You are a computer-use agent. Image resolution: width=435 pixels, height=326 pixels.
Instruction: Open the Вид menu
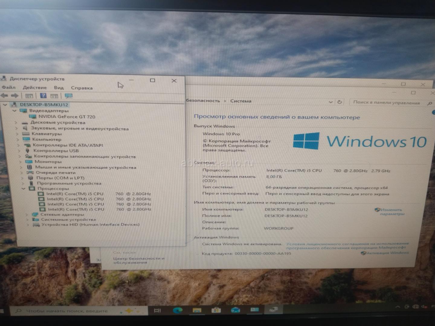pyautogui.click(x=59, y=88)
